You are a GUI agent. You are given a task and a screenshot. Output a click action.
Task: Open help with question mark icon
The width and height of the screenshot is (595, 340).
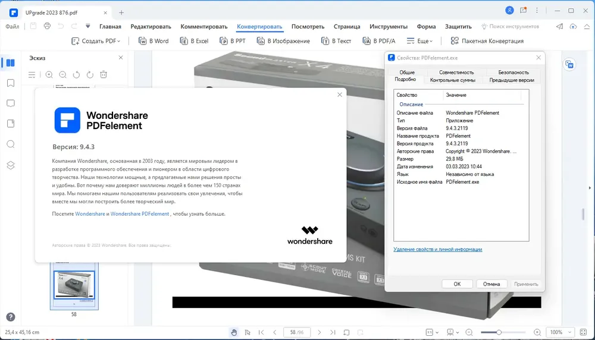pos(11,317)
